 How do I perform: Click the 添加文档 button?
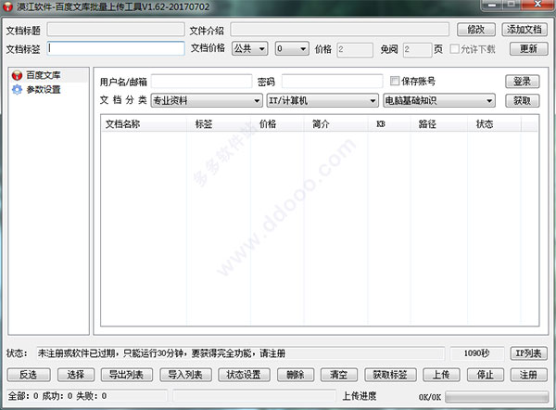pyautogui.click(x=524, y=30)
